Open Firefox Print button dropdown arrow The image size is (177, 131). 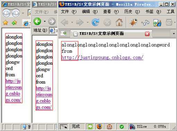pyautogui.click(x=175, y=22)
